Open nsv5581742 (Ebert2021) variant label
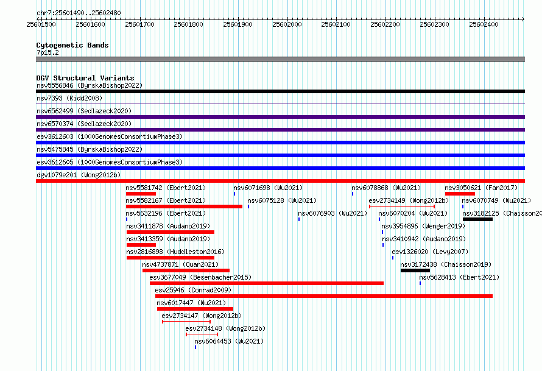This screenshot has height=371, width=542. tap(166, 188)
